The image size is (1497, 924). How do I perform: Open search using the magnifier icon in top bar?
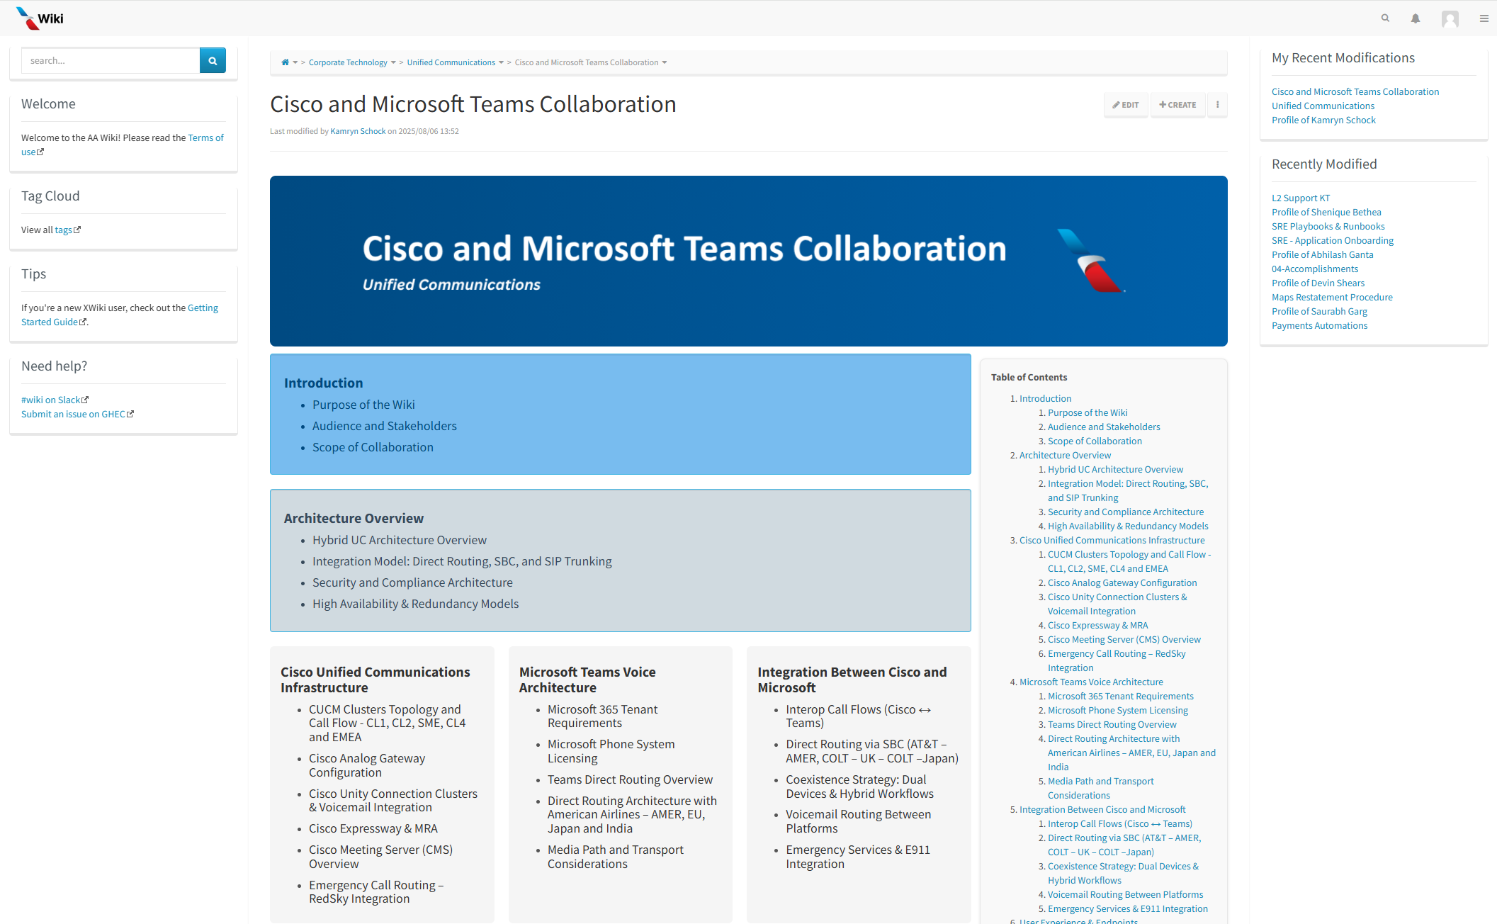[1385, 18]
